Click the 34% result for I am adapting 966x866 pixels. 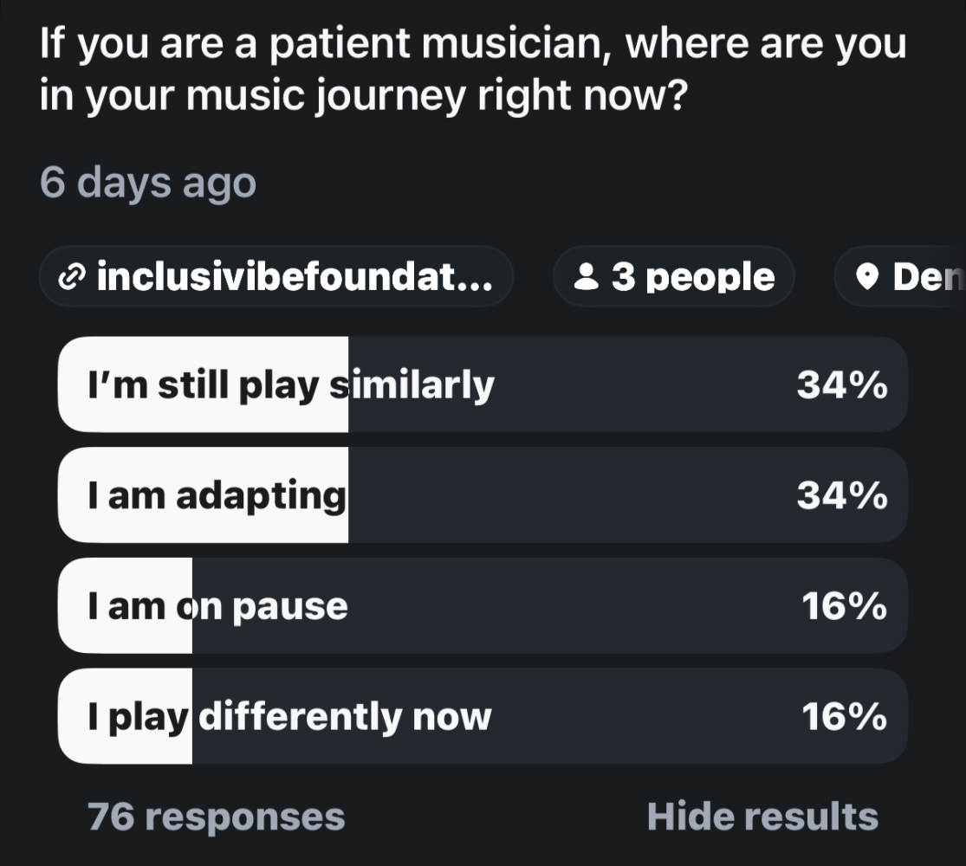842,495
